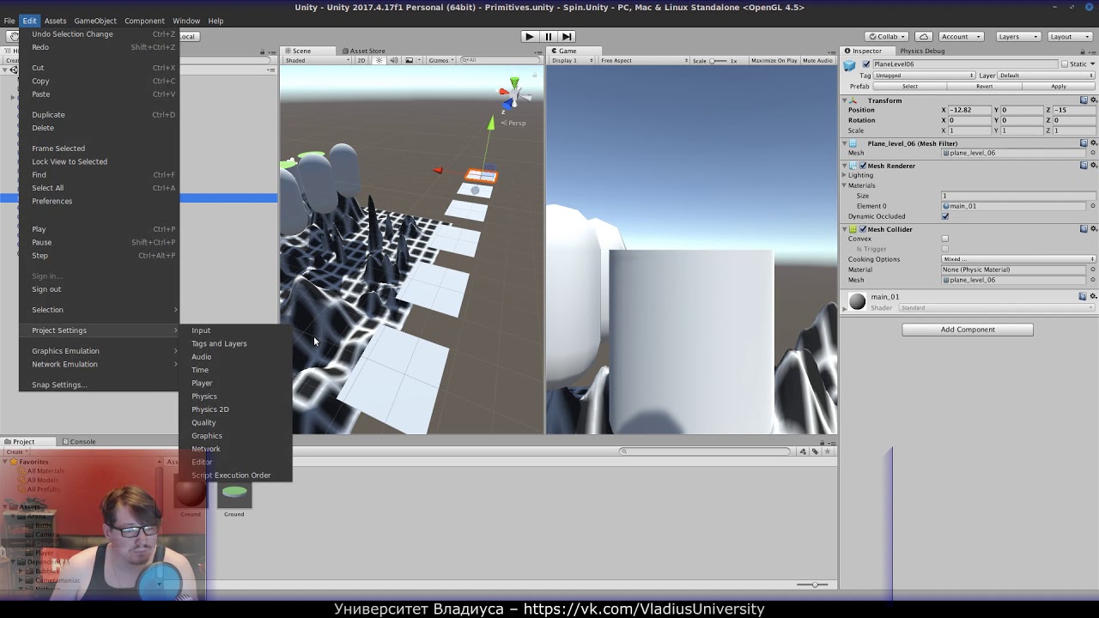Image resolution: width=1099 pixels, height=618 pixels.
Task: Click the Play button
Action: tap(529, 36)
